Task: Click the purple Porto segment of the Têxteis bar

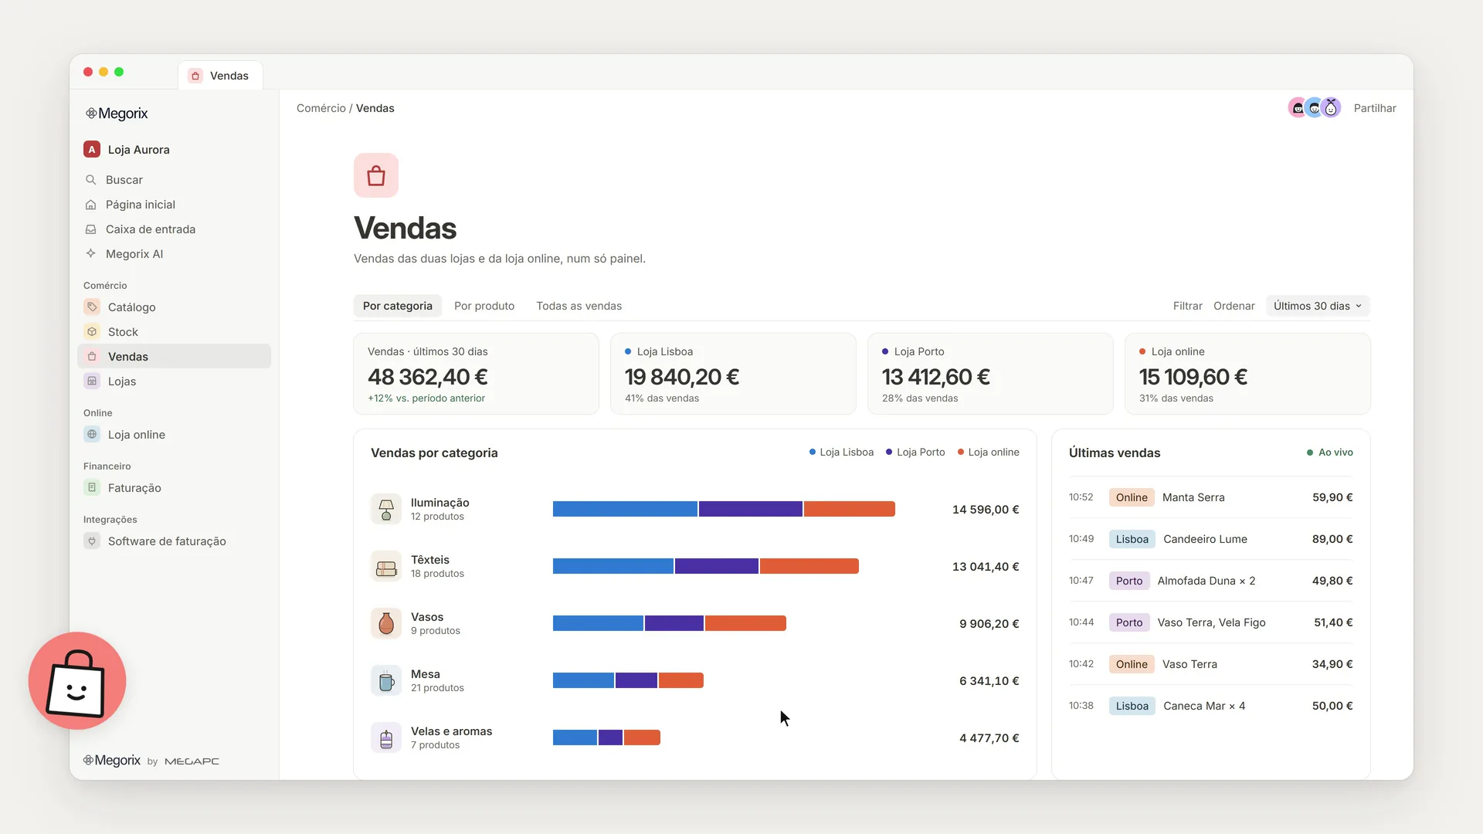Action: 717,566
